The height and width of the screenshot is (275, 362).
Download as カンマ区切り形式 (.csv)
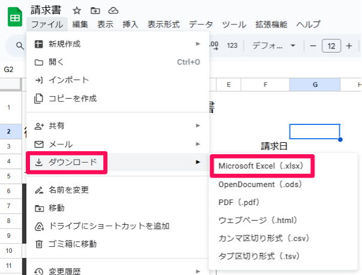pos(283,238)
